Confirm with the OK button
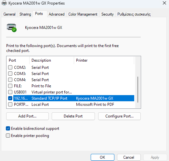Screen dimensions: 169x161 (x=102, y=157)
